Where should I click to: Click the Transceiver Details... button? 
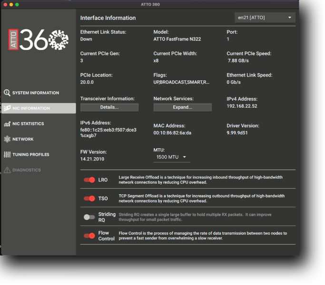point(109,107)
